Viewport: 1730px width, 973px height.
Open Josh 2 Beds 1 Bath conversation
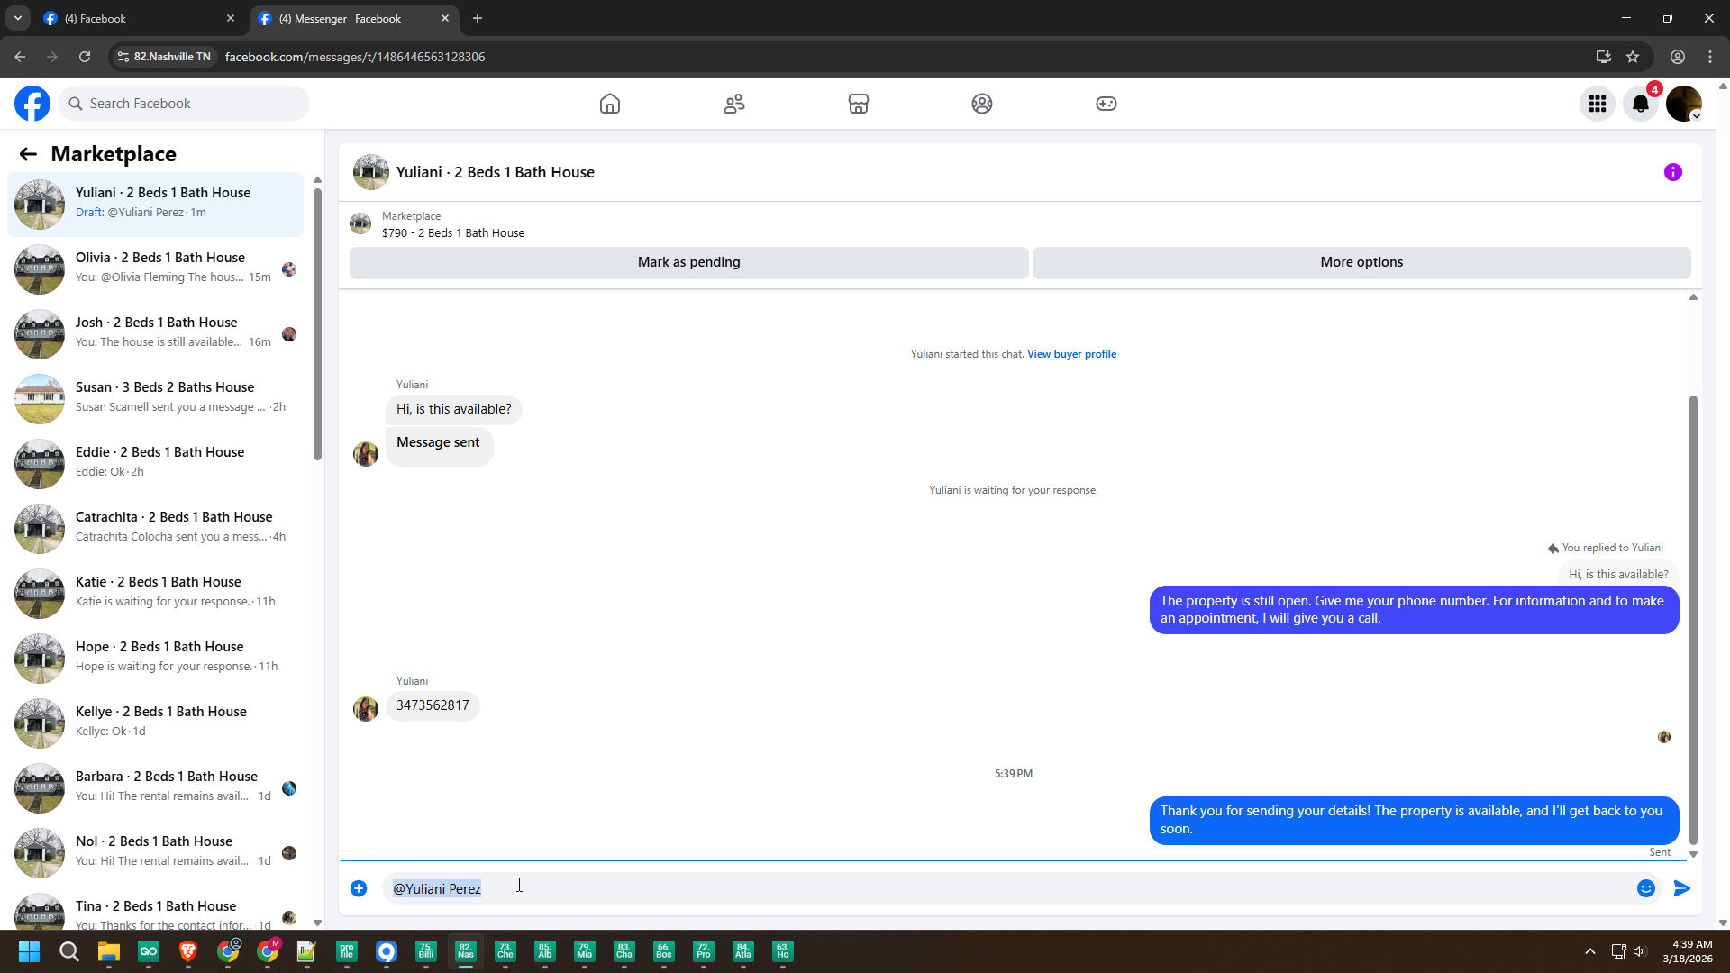(155, 333)
